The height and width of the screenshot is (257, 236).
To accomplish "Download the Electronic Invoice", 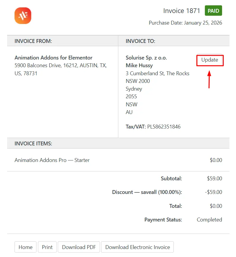I will [x=137, y=247].
